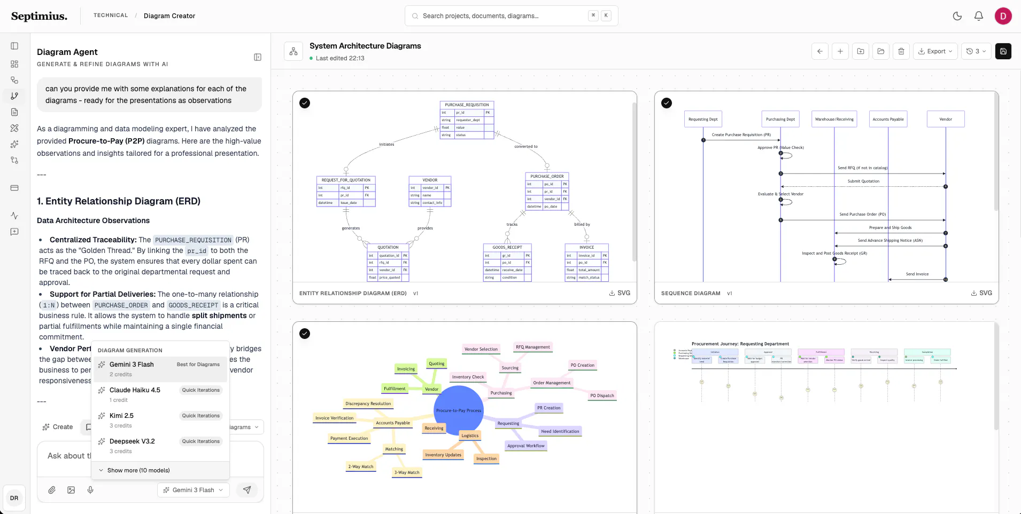Add an image with the picture icon
The image size is (1021, 514).
pos(71,490)
